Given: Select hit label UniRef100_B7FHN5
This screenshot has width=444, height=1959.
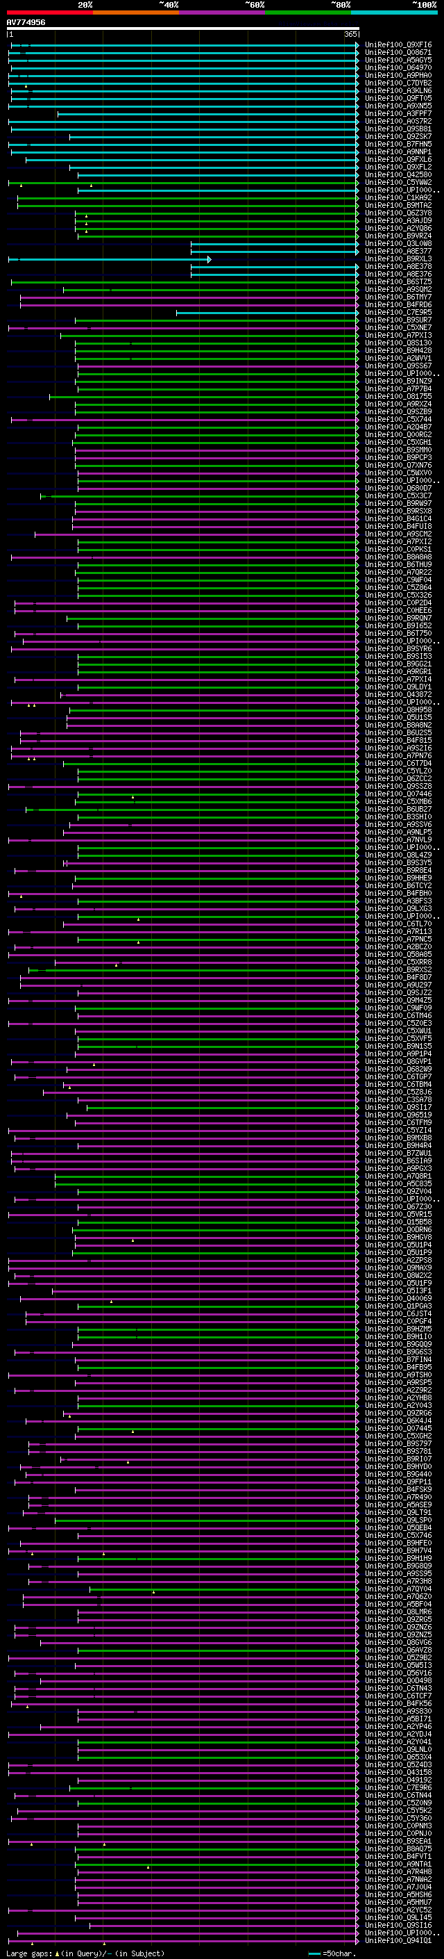Looking at the screenshot, I should tap(398, 145).
